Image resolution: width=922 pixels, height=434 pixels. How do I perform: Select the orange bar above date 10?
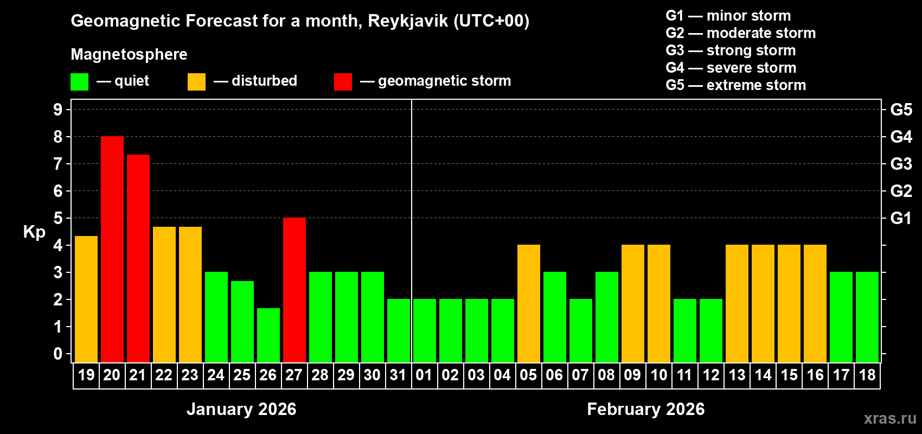[659, 304]
